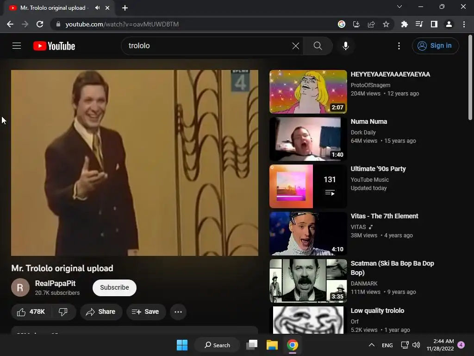Open HEYYEYAAEYAAAEYAEYAA video thumbnail

(x=308, y=92)
